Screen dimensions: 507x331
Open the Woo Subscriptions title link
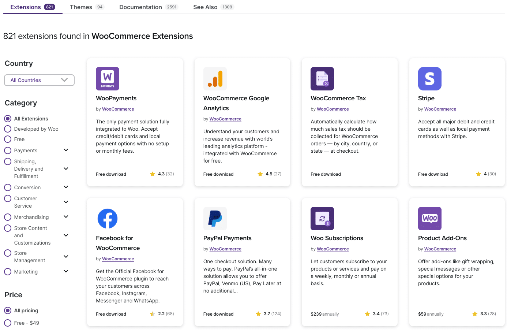[337, 238]
